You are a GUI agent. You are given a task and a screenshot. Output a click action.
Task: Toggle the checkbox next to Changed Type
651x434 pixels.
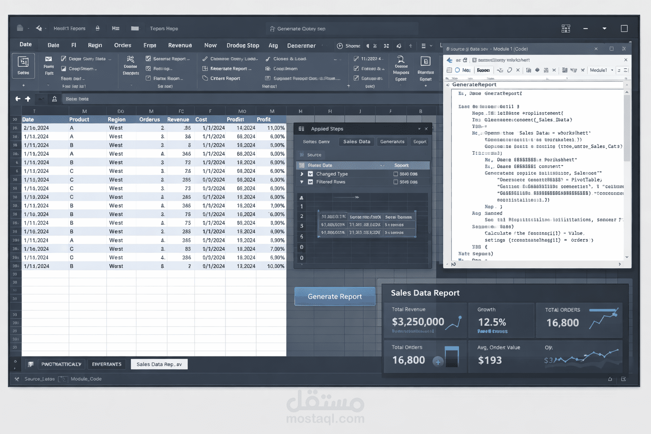click(x=395, y=174)
